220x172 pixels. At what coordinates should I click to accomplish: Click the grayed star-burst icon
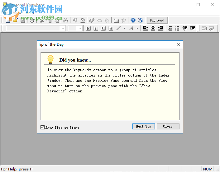tap(107, 21)
